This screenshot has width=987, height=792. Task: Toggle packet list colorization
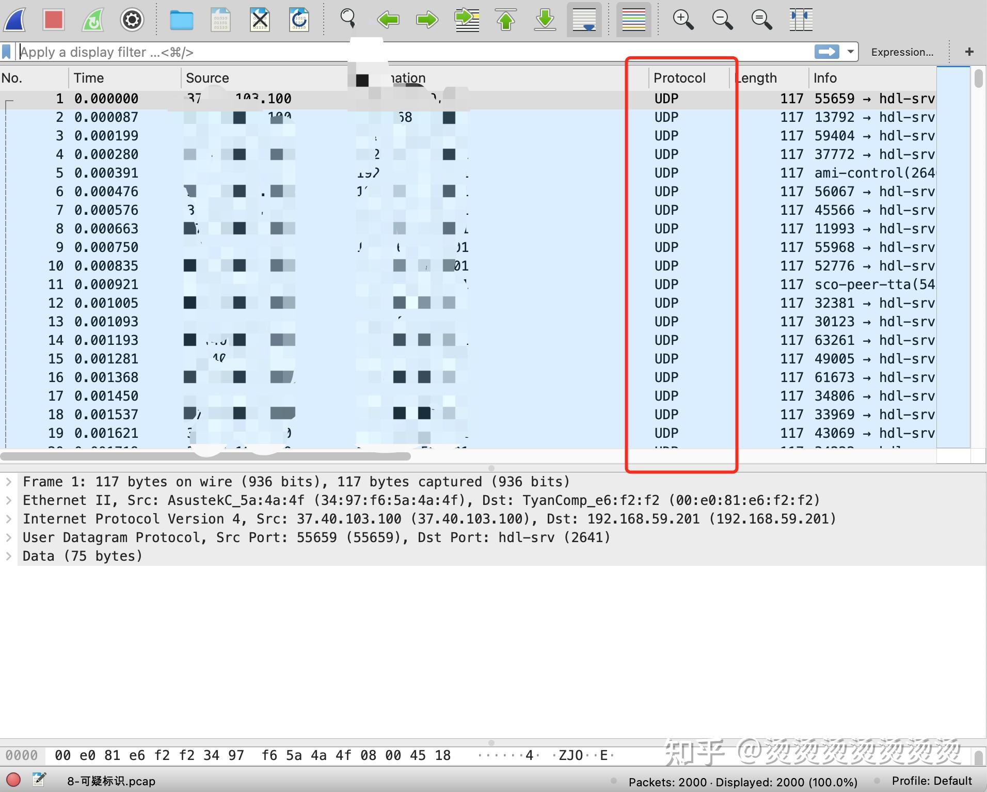point(634,20)
